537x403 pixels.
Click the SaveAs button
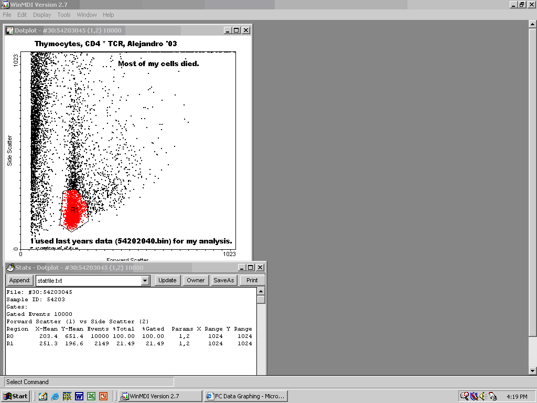click(223, 280)
